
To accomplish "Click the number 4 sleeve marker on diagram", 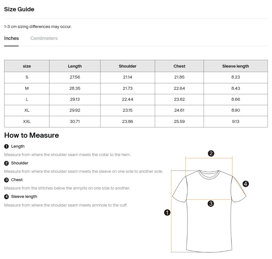I will pyautogui.click(x=246, y=184).
